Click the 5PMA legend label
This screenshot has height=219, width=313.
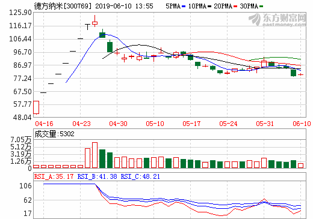[x=173, y=6]
